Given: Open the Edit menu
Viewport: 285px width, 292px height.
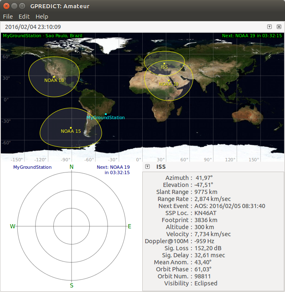Looking at the screenshot, I should [24, 17].
